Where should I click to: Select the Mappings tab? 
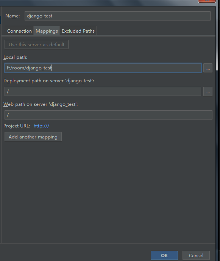click(47, 31)
